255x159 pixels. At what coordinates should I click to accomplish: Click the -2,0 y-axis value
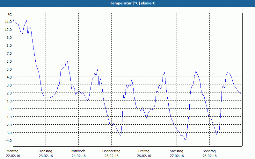tap(9, 125)
